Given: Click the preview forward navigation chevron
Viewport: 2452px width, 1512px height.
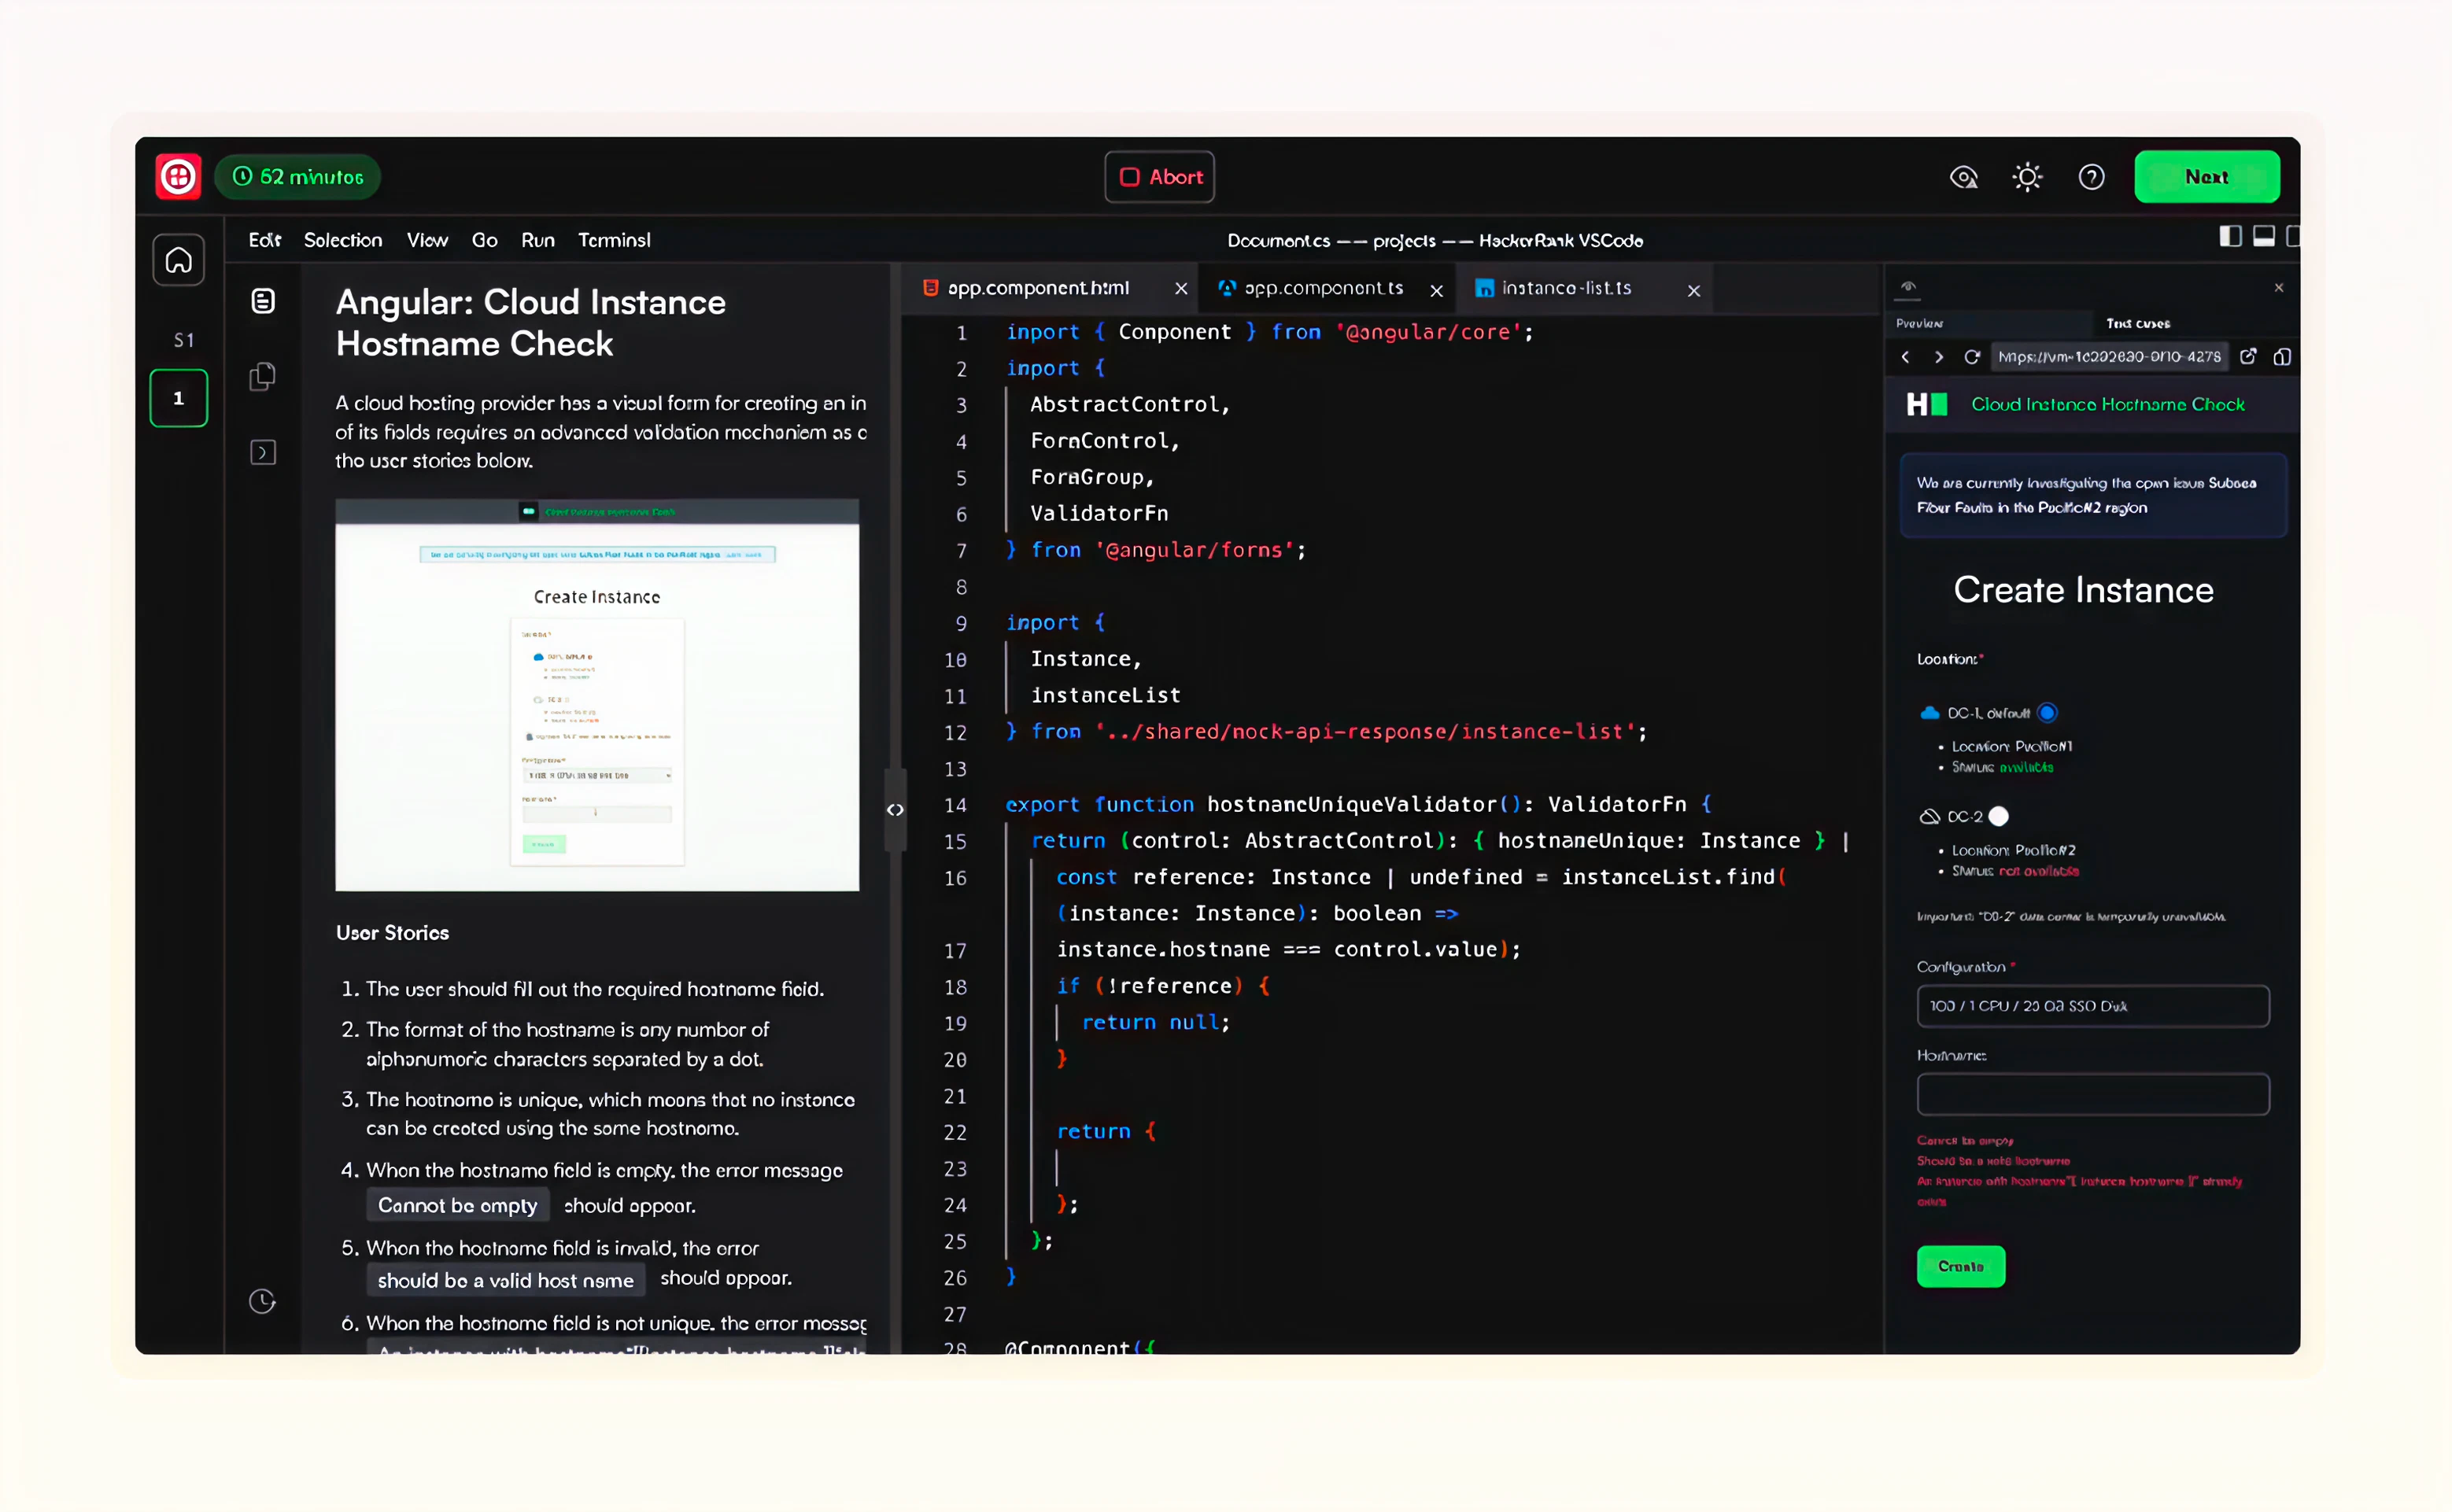Looking at the screenshot, I should coord(1938,356).
